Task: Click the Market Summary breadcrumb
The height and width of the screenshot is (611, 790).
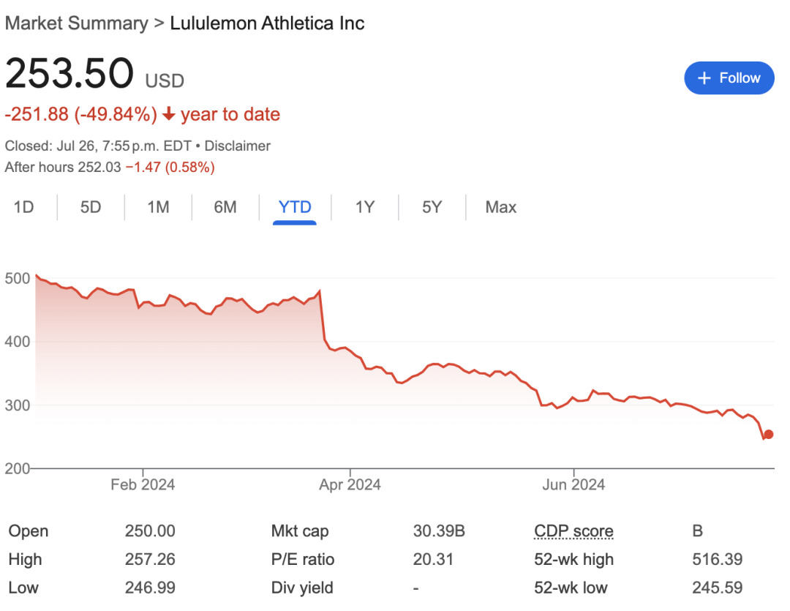Action: coord(76,23)
